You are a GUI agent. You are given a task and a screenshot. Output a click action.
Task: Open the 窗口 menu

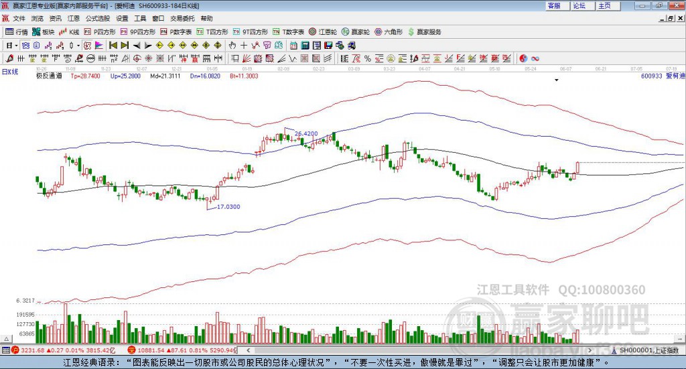click(x=158, y=18)
